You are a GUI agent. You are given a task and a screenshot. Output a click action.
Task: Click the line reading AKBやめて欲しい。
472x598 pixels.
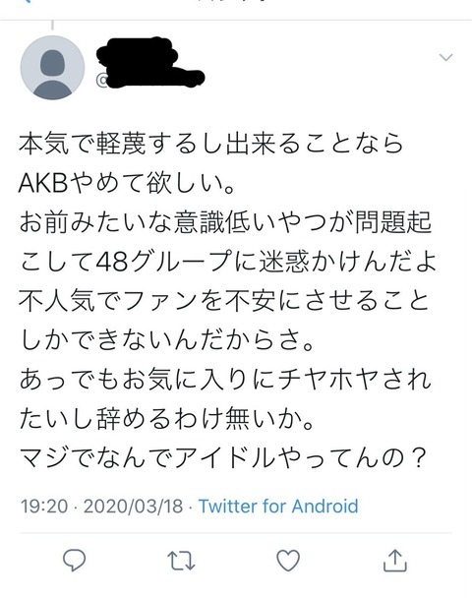[126, 183]
